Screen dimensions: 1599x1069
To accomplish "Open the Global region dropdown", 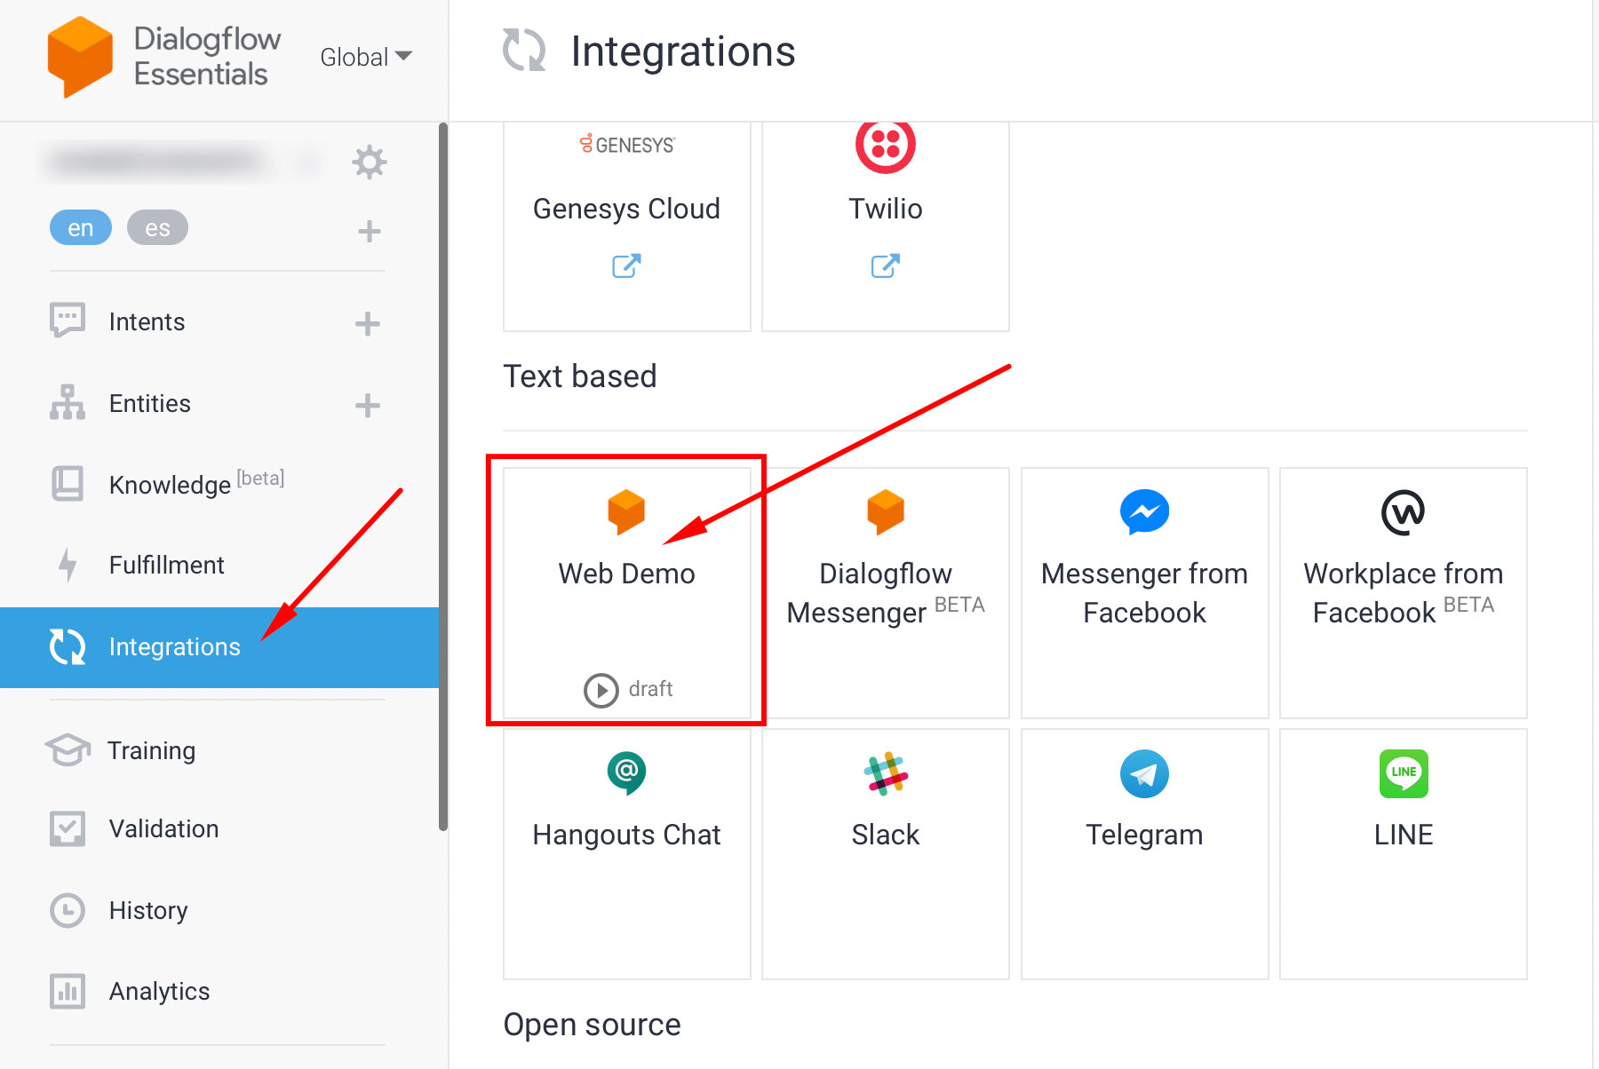I will click(x=364, y=56).
